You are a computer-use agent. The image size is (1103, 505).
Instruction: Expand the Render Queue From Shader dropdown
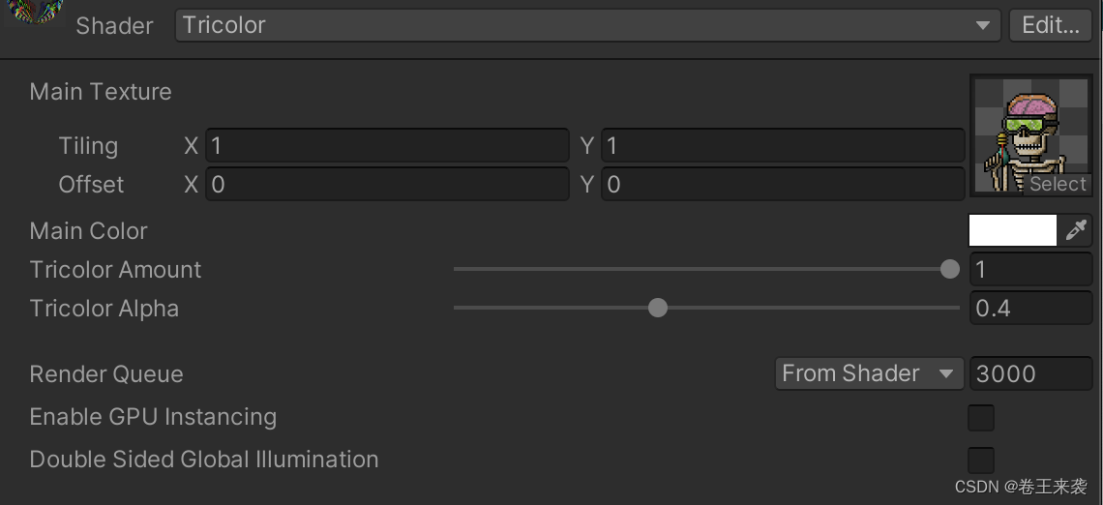tap(868, 373)
